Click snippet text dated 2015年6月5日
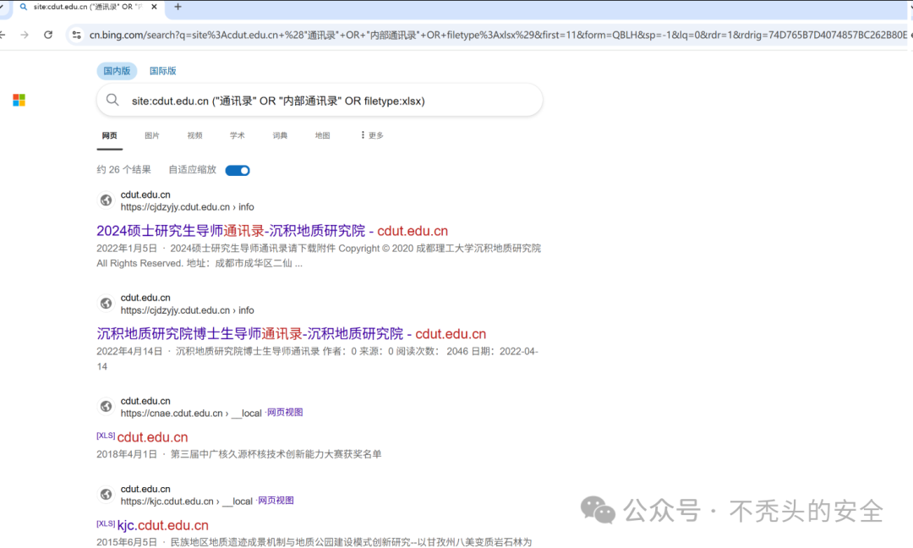The height and width of the screenshot is (548, 913). tap(314, 541)
